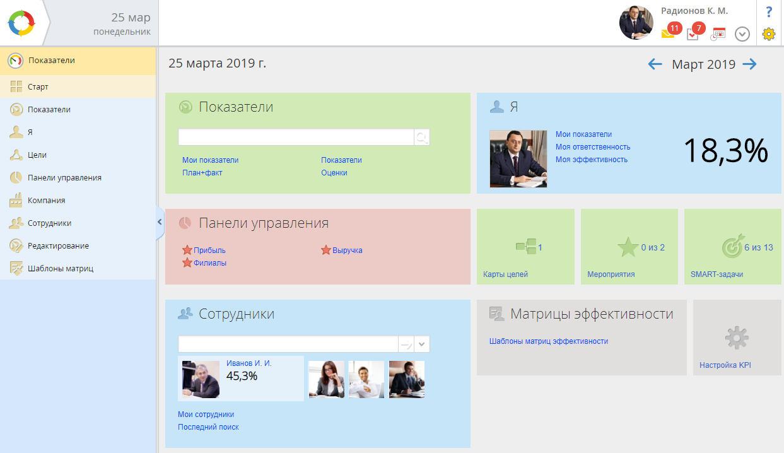Open the settings gear icon in the top-right
Screen dimensions: 784x453
(768, 34)
